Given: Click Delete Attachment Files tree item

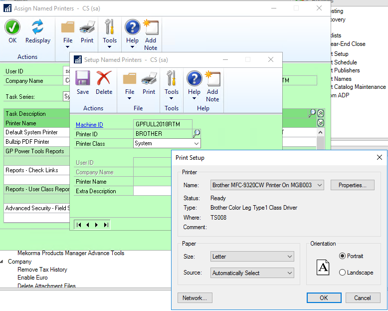Looking at the screenshot, I should (46, 286).
